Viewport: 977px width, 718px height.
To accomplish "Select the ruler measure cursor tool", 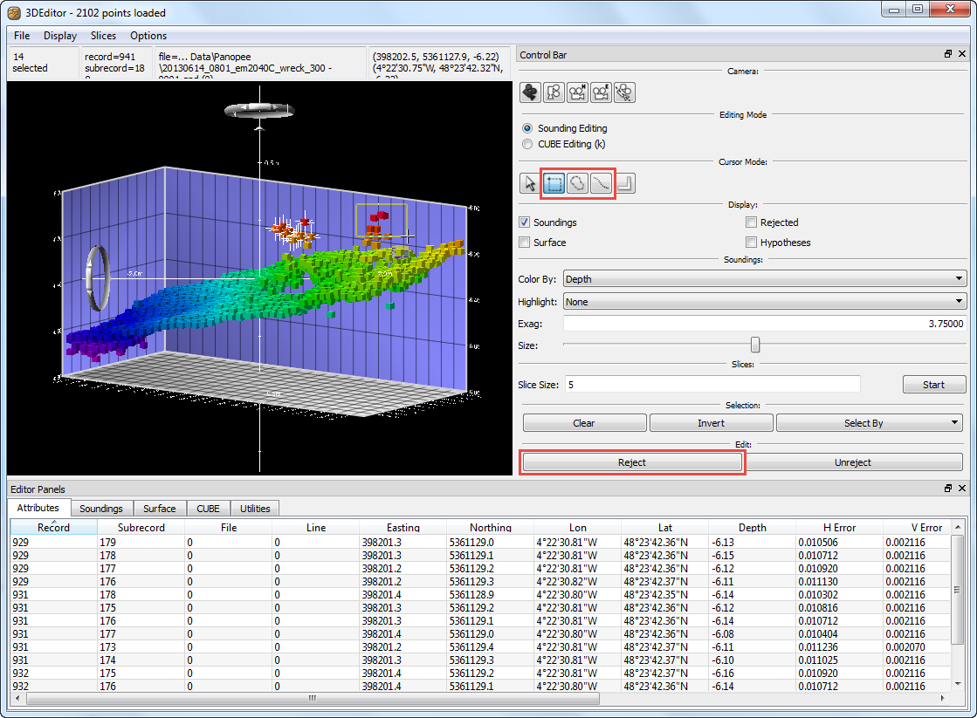I will coord(624,183).
